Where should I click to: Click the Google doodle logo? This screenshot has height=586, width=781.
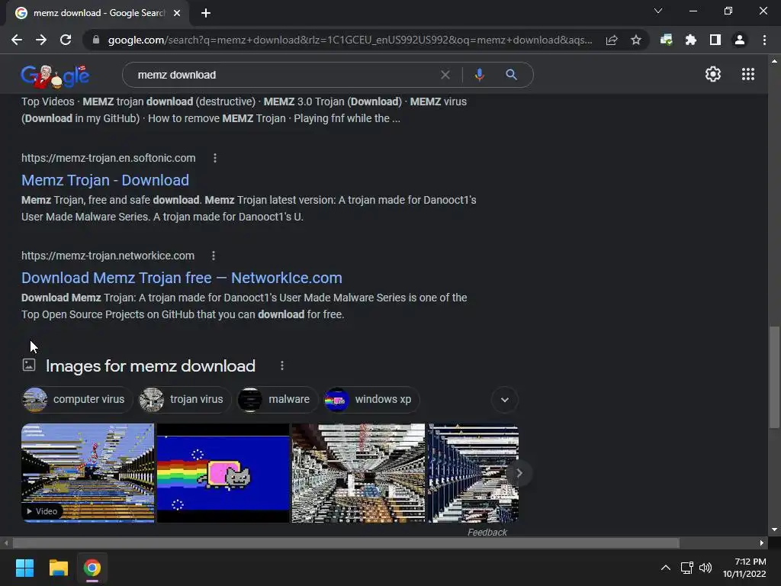pyautogui.click(x=55, y=76)
